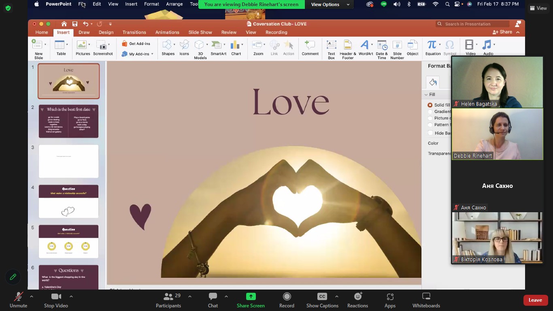Image resolution: width=553 pixels, height=311 pixels.
Task: Open the SmartArt tool
Action: click(x=218, y=45)
